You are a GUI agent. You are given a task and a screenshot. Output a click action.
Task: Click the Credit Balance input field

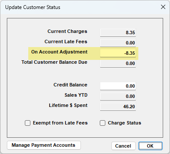118,86
